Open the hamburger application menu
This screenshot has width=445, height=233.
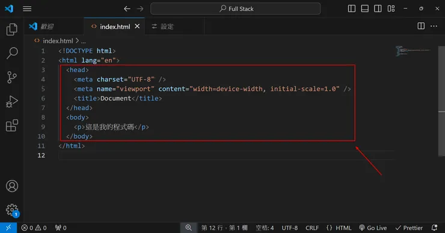tap(27, 9)
